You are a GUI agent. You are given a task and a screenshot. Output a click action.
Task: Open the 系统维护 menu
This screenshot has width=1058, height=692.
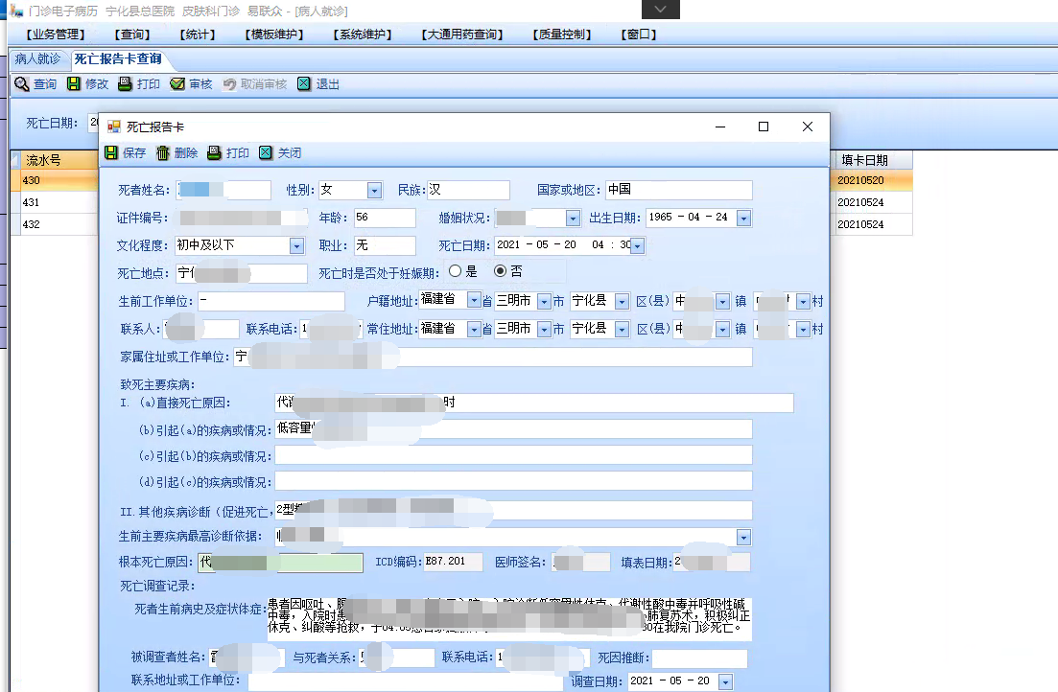coord(363,35)
